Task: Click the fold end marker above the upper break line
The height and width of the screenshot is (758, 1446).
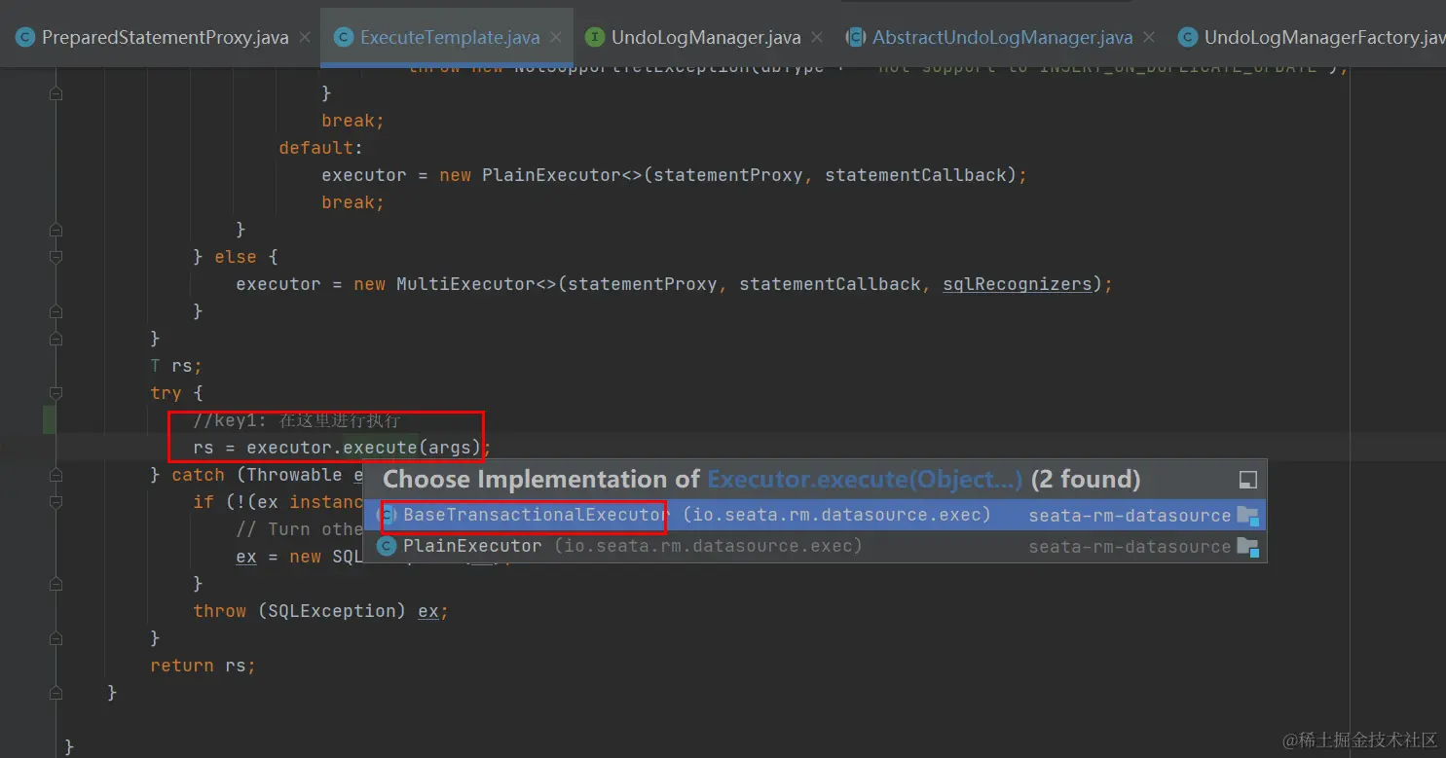Action: (x=56, y=93)
